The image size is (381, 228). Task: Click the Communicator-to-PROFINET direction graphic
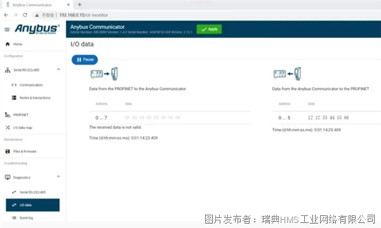coord(287,73)
